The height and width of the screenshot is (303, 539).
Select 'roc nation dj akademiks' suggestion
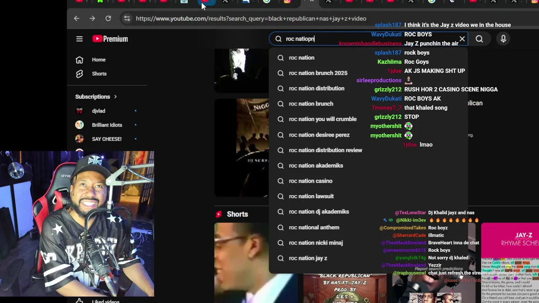coord(368,212)
